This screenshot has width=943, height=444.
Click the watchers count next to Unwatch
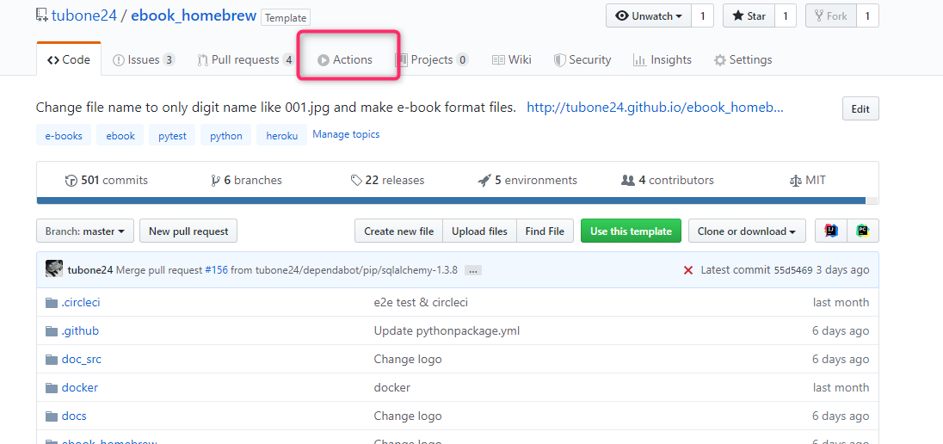702,16
